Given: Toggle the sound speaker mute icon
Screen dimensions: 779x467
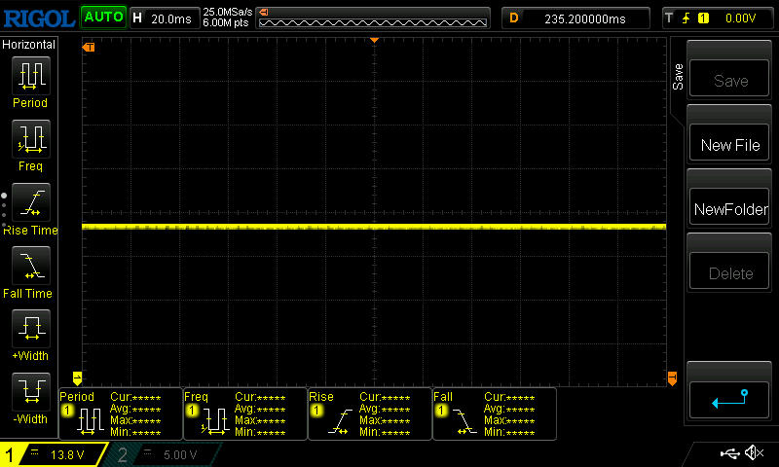Looking at the screenshot, I should [754, 453].
